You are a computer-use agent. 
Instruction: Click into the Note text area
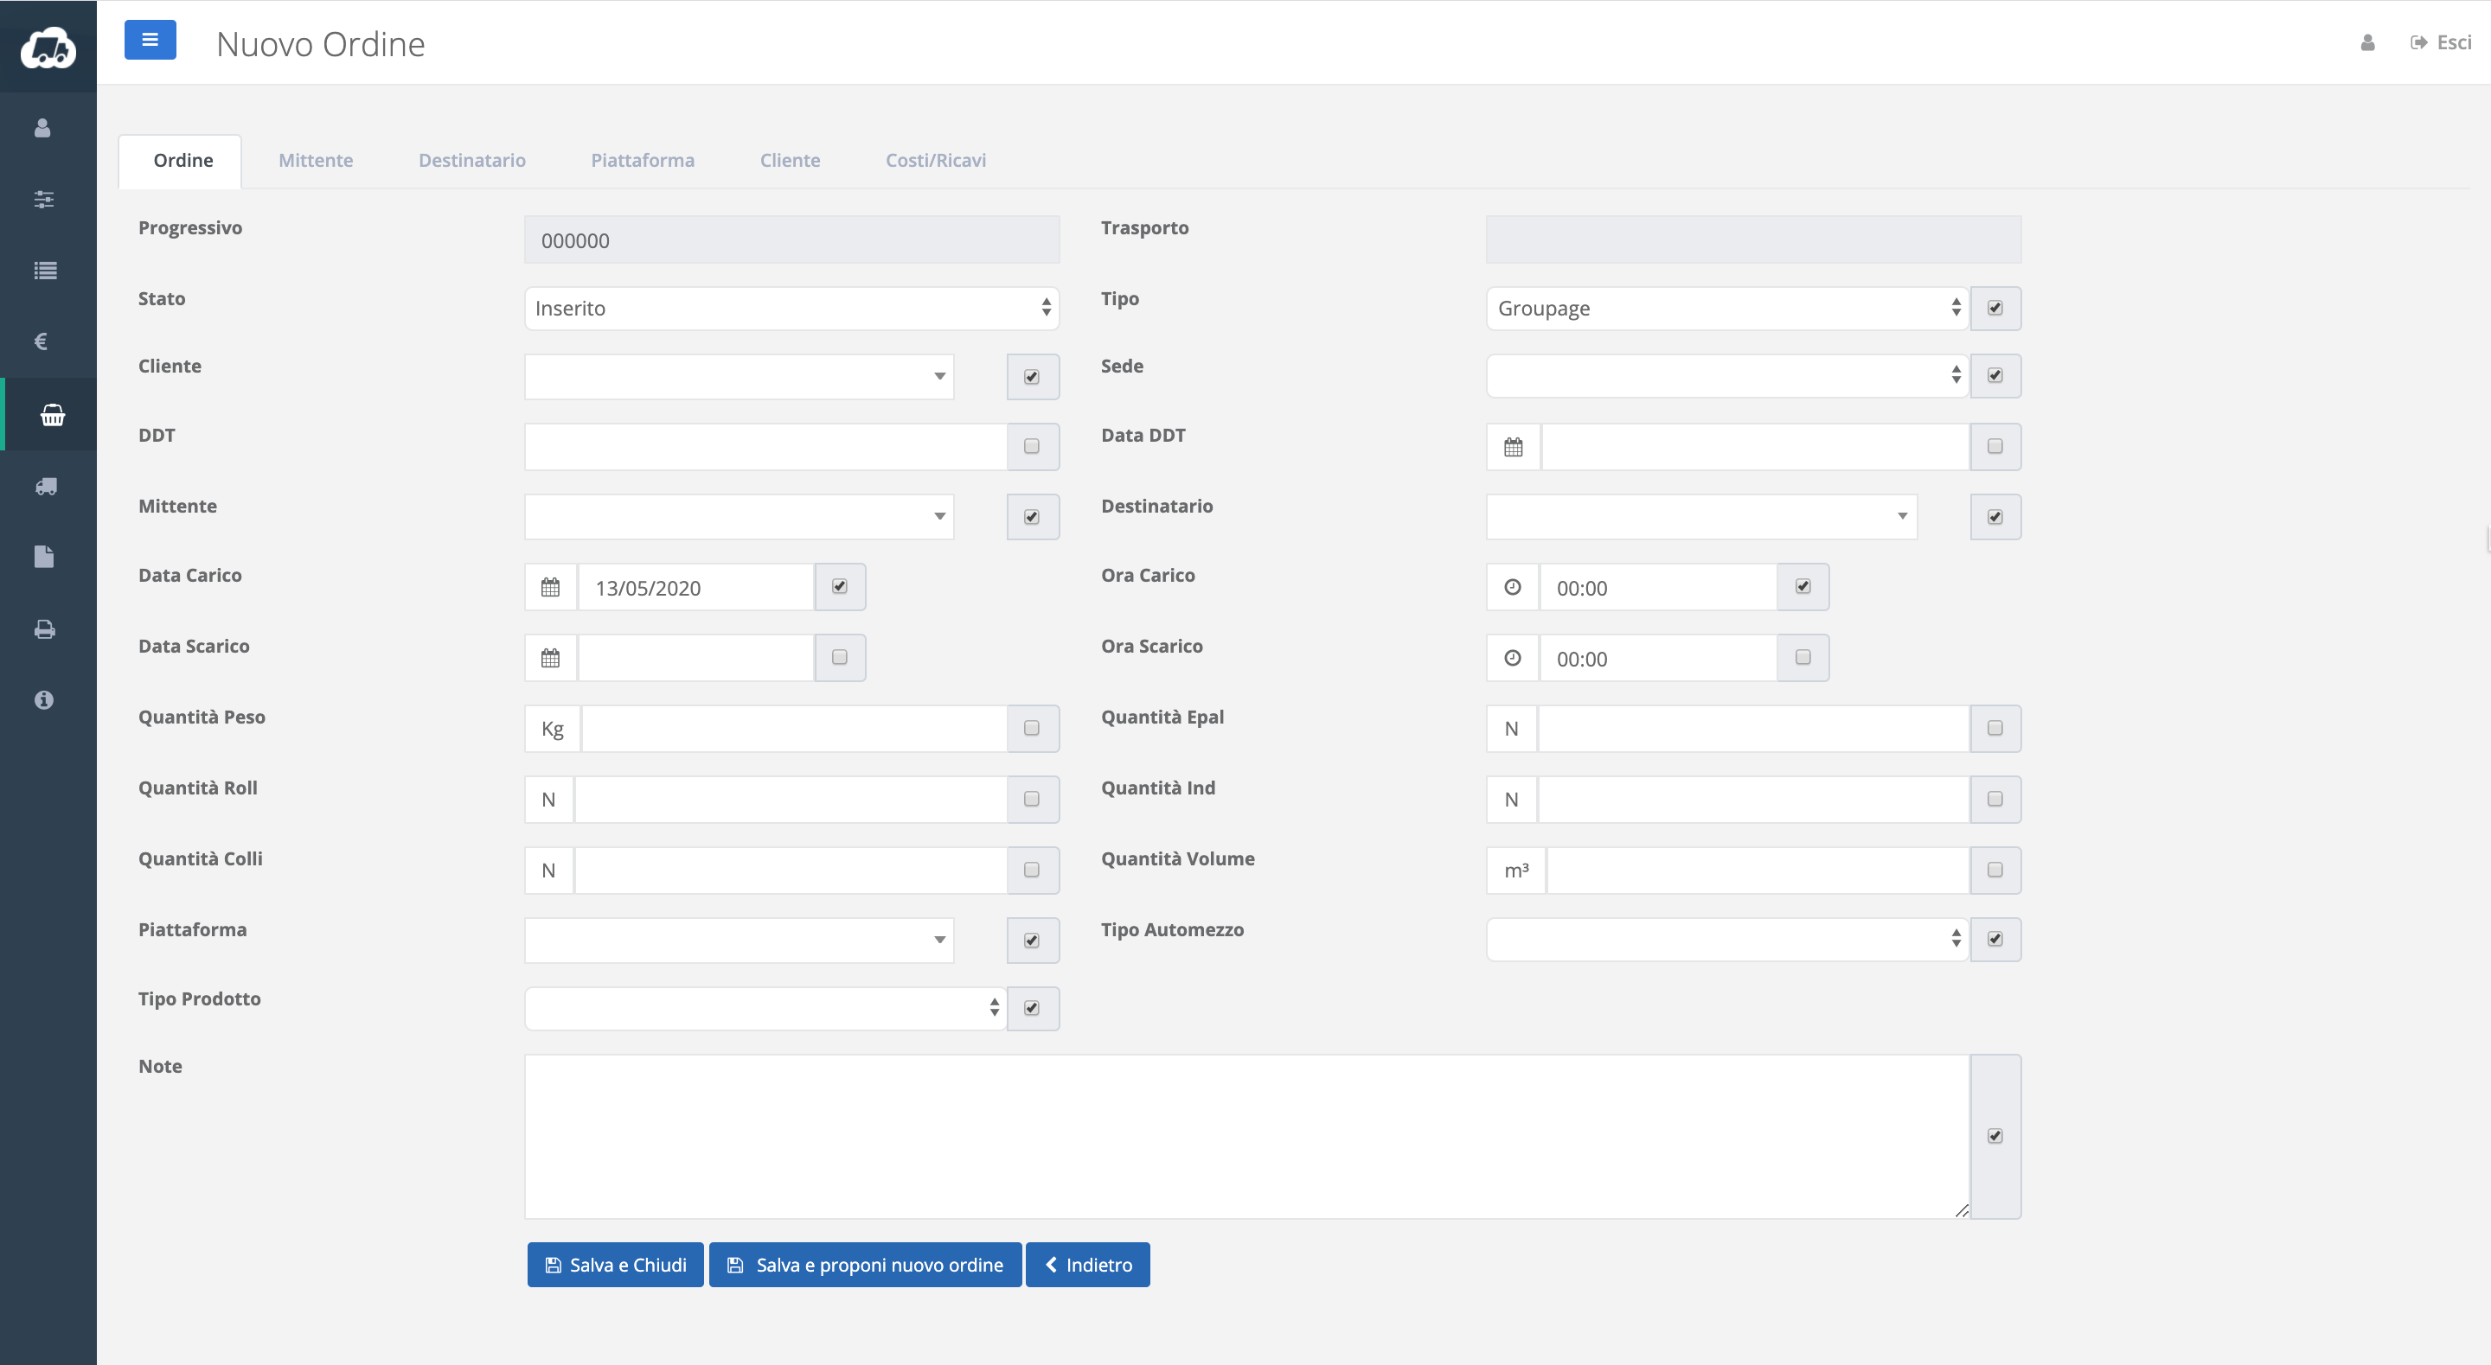tap(1245, 1136)
